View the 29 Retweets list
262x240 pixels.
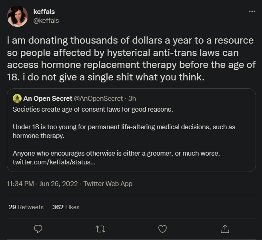point(26,207)
